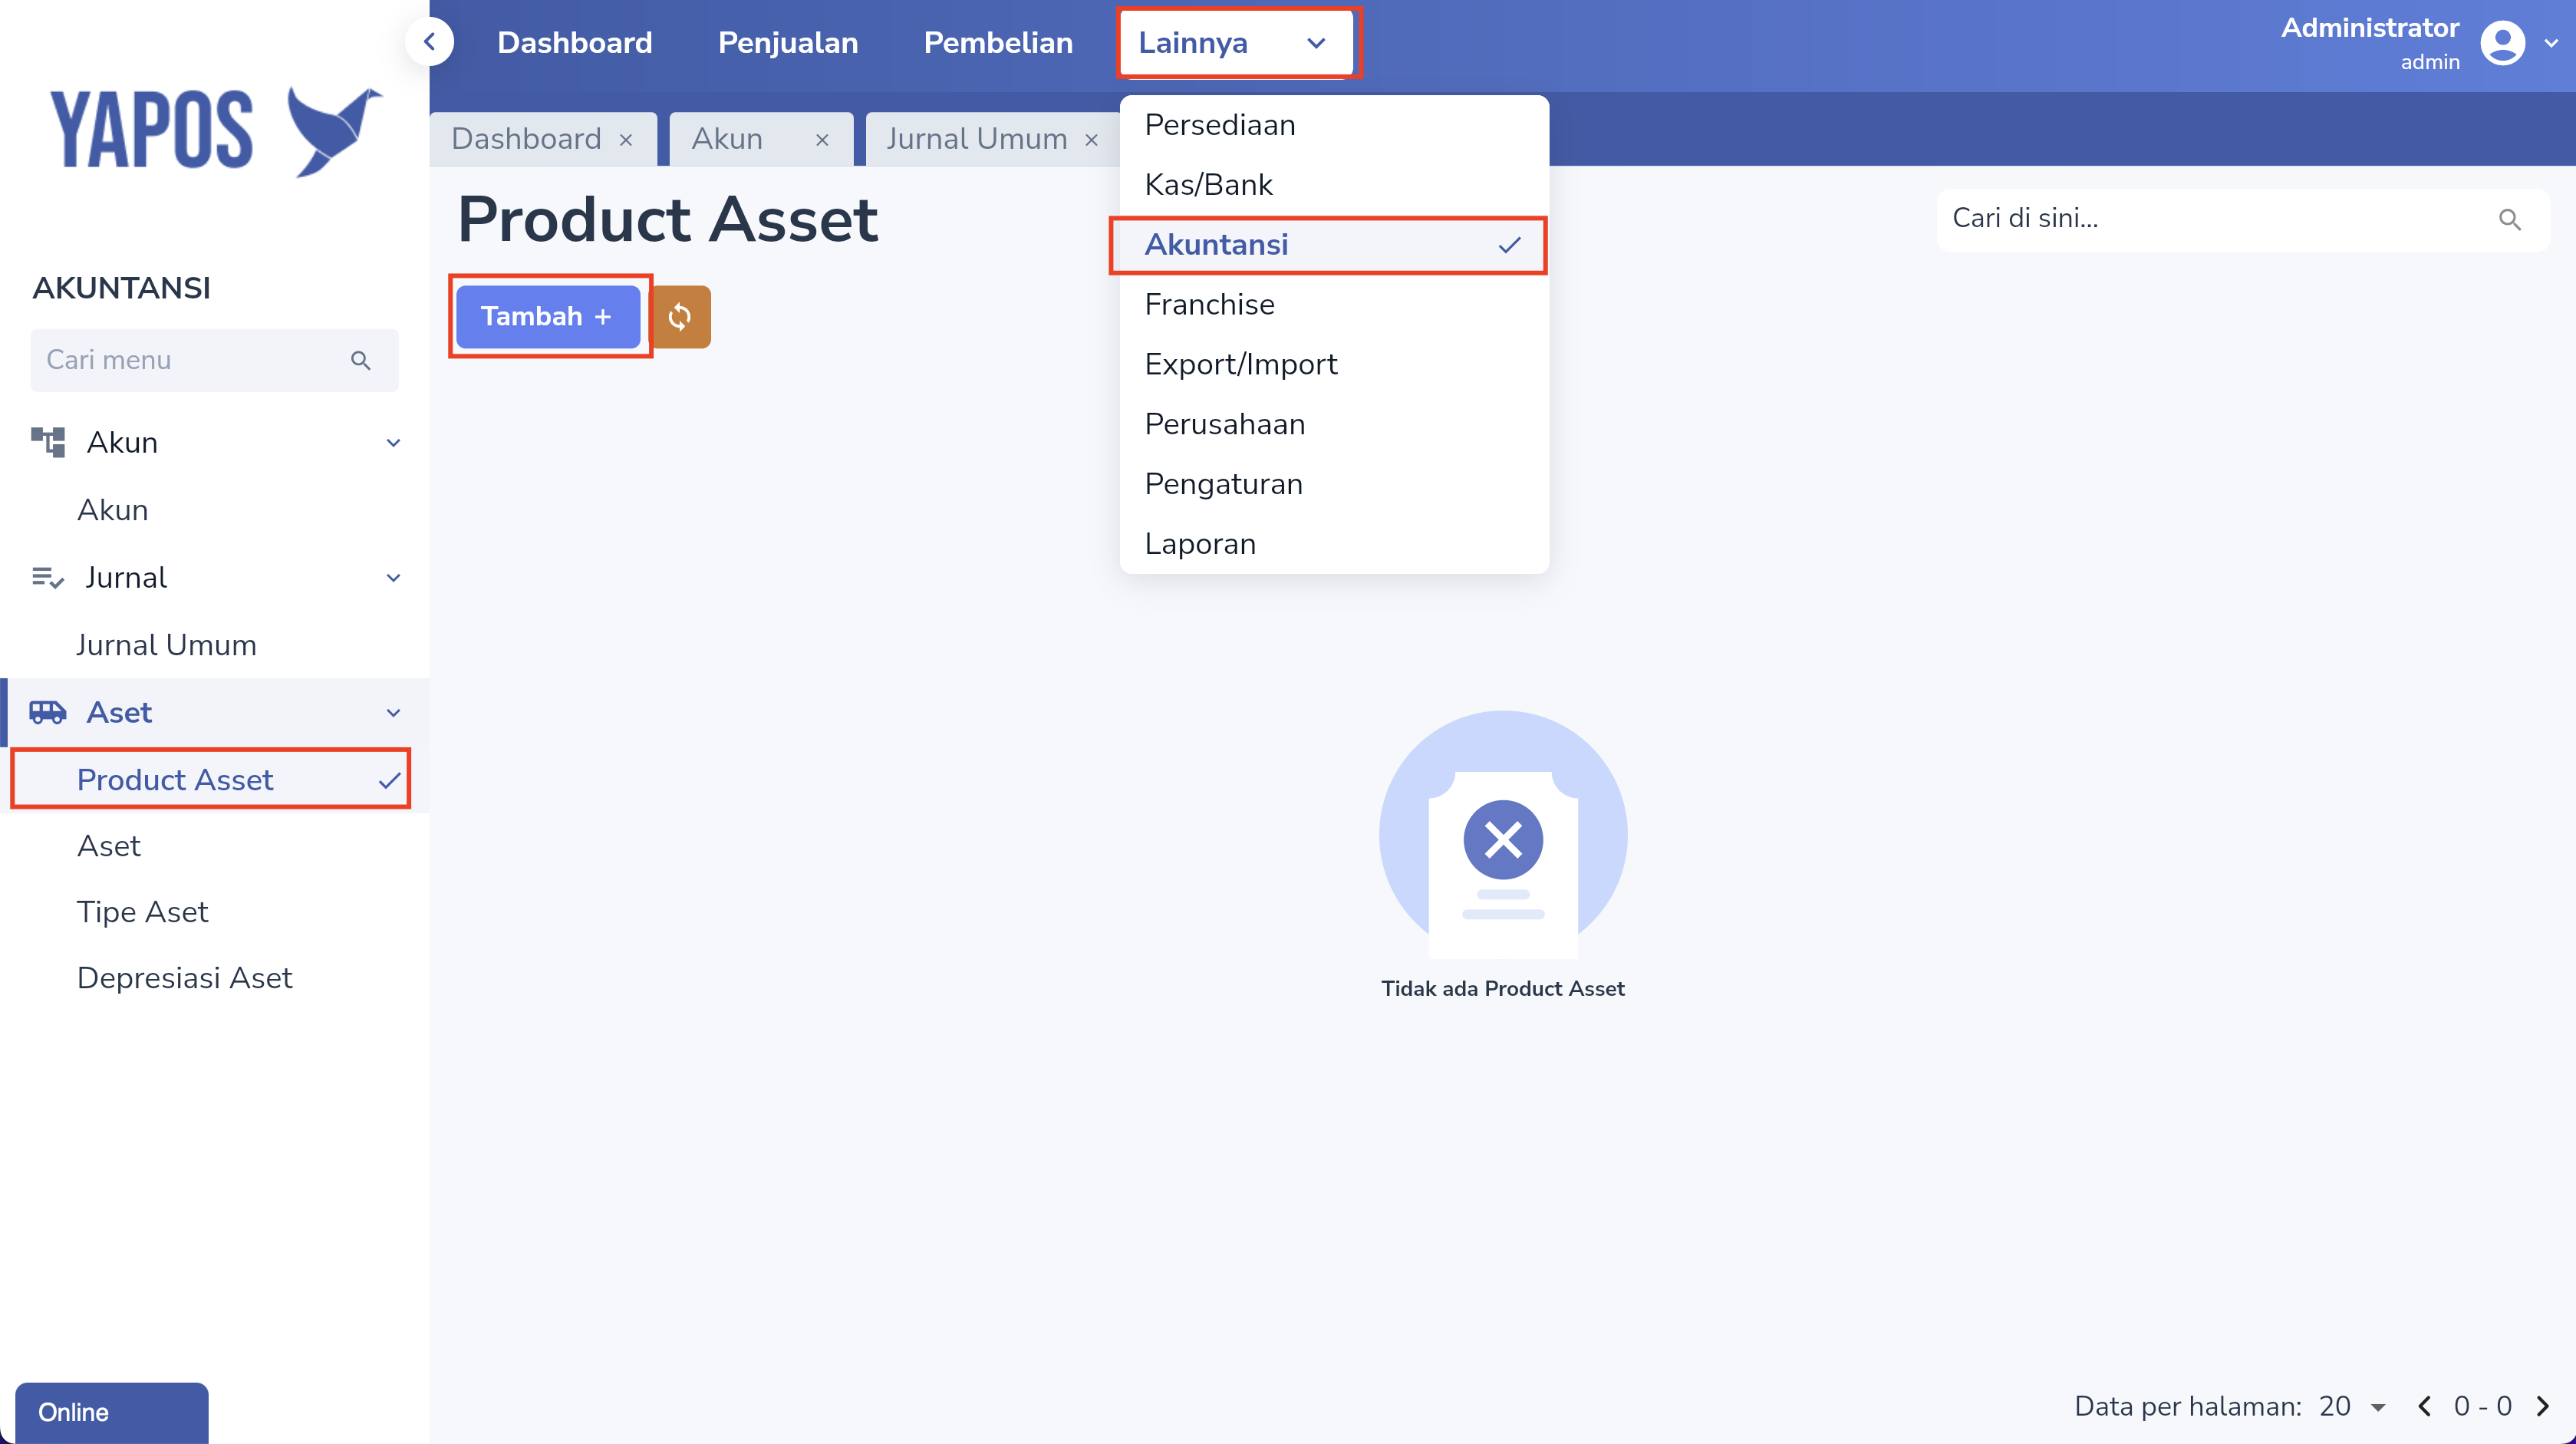2576x1444 pixels.
Task: Open Depresiasi Aset in the sidebar
Action: (185, 978)
